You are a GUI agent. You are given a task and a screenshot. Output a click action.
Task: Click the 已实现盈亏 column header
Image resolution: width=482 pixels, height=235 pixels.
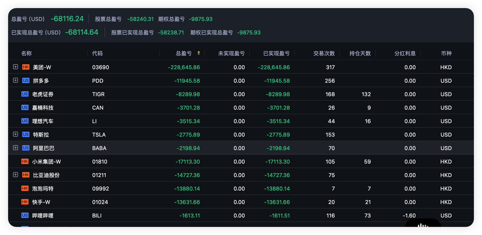pyautogui.click(x=276, y=53)
